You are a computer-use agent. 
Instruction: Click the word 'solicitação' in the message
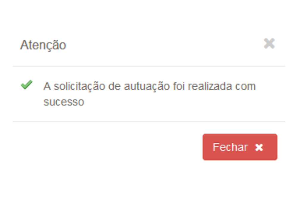click(x=80, y=87)
